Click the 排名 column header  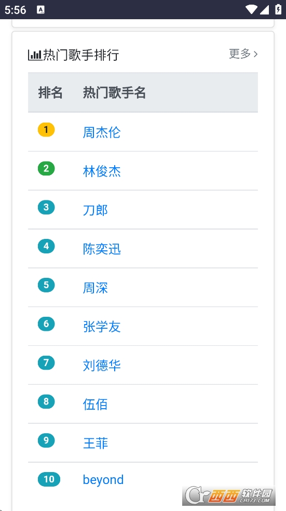point(50,93)
